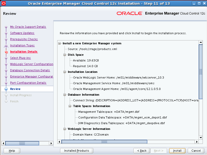Screen dimensions: 207x155
Task: Click the step bullet beside My Oracle Support Details
Action: pyautogui.click(x=6, y=27)
